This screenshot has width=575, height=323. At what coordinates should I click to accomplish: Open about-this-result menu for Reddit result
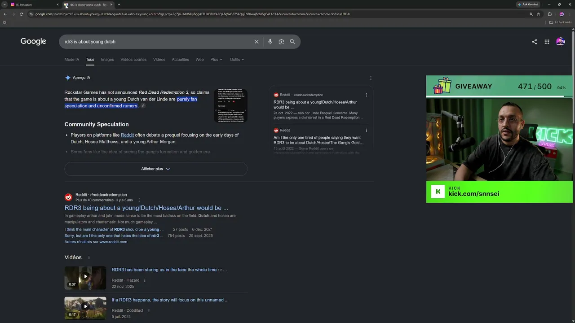coord(139,200)
